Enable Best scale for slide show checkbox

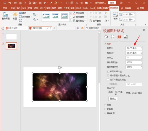click(x=108, y=80)
